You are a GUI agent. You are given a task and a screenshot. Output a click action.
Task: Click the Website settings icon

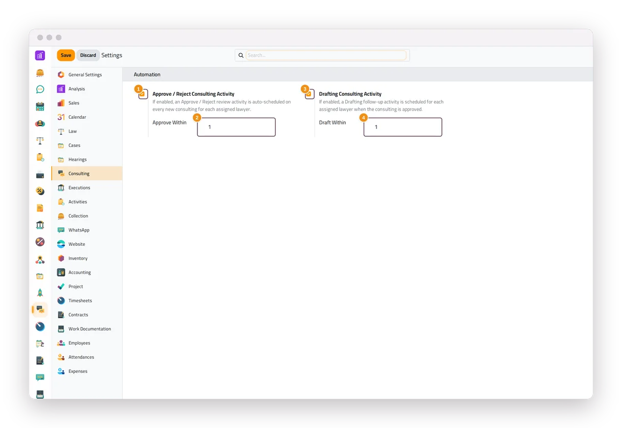61,244
